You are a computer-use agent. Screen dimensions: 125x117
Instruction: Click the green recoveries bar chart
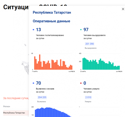click(101, 63)
